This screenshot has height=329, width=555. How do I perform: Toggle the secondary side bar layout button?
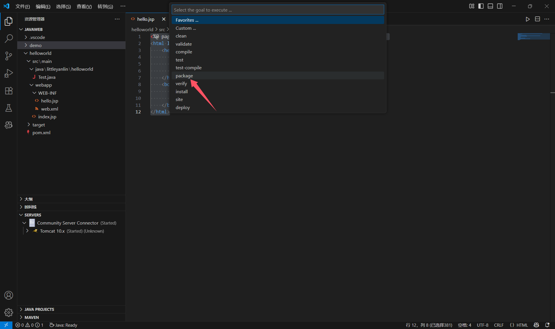(500, 6)
